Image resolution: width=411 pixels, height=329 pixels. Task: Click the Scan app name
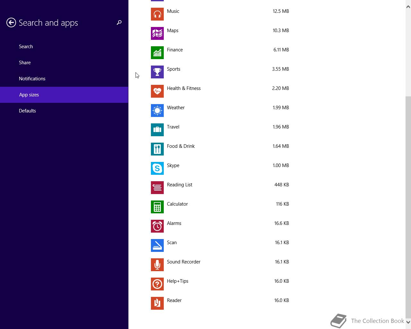coord(172,243)
